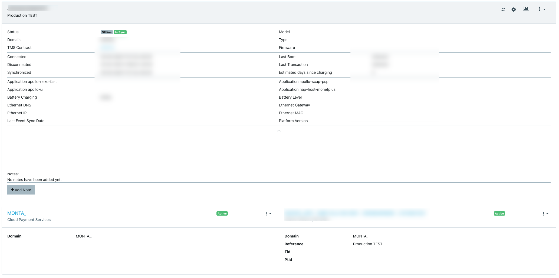The width and height of the screenshot is (559, 278).
Task: Click 'Application apollo-nexo-fast' label
Action: point(32,82)
